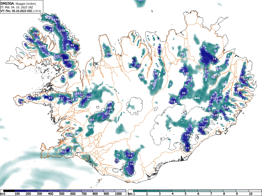
Task: Click the visibility value '194' on the map
Action: pyautogui.click(x=225, y=108)
